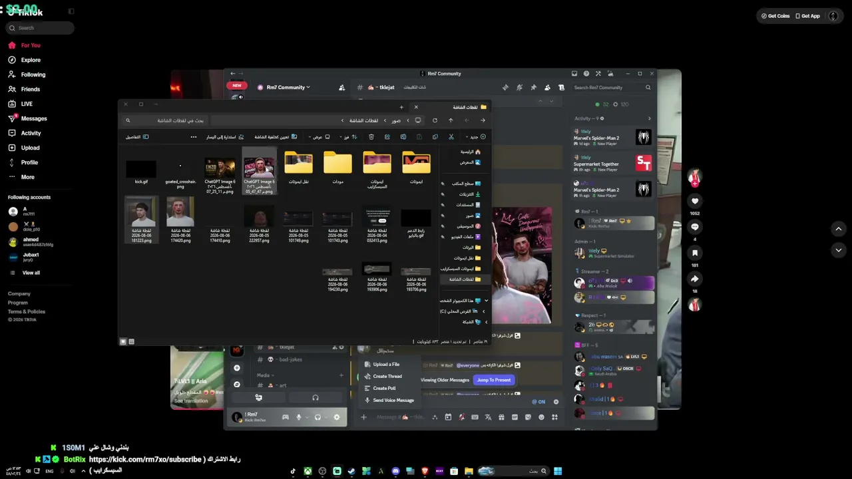Open TikTok video comments

(x=695, y=227)
